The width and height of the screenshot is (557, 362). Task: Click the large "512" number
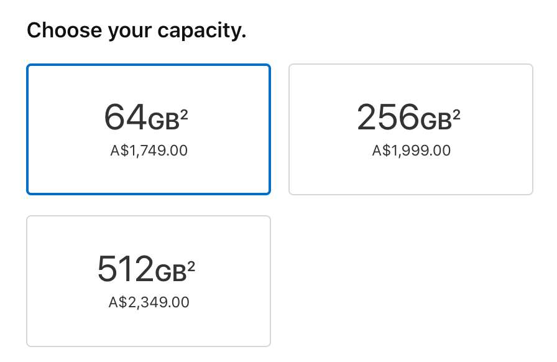click(125, 269)
